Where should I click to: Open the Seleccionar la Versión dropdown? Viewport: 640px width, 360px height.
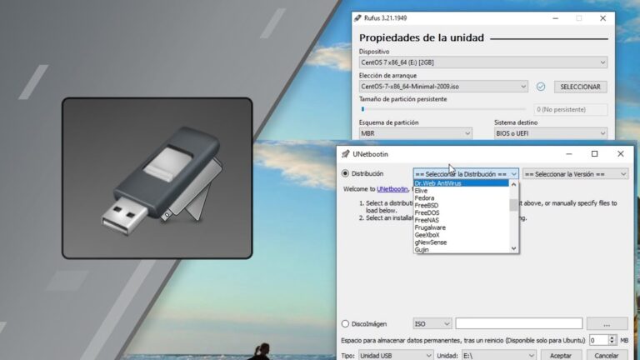click(x=575, y=174)
